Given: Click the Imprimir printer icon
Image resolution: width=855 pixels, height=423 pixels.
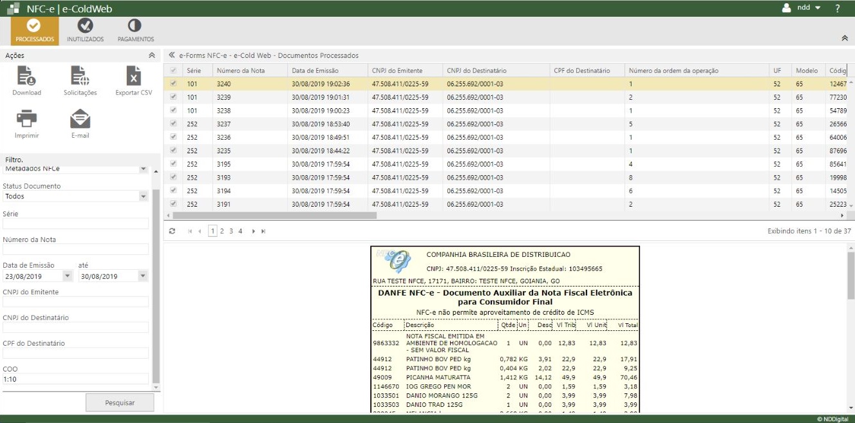Looking at the screenshot, I should [x=26, y=120].
